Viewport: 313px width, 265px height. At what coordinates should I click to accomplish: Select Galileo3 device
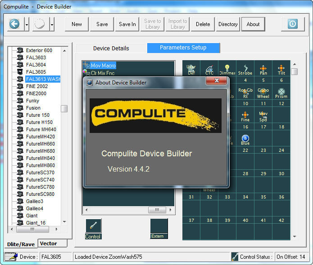(x=35, y=201)
